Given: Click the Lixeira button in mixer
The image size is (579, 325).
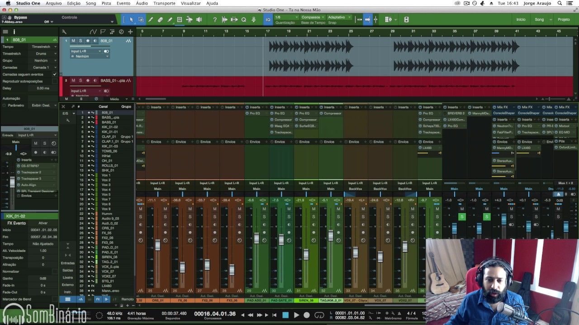Looking at the screenshot, I should 68,277.
